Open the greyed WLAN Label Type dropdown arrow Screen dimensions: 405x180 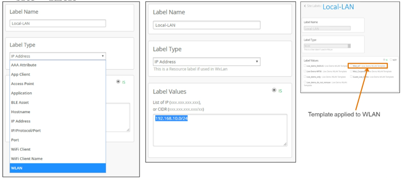click(x=349, y=46)
